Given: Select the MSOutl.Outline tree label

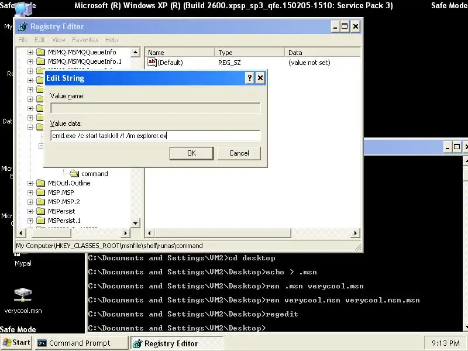Looking at the screenshot, I should coord(69,183).
